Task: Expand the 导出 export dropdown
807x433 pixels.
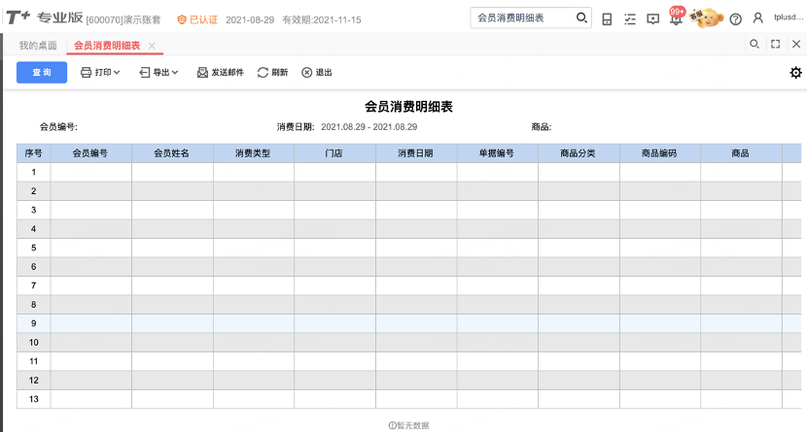Action: coord(158,73)
